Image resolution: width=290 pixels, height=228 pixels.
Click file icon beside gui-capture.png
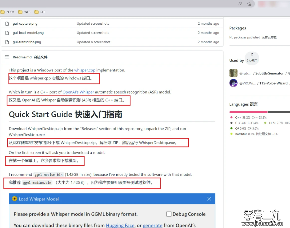[x=7, y=24]
